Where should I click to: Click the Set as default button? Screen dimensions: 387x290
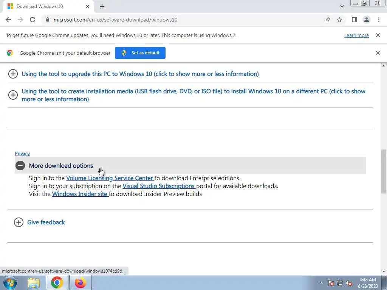(x=140, y=53)
